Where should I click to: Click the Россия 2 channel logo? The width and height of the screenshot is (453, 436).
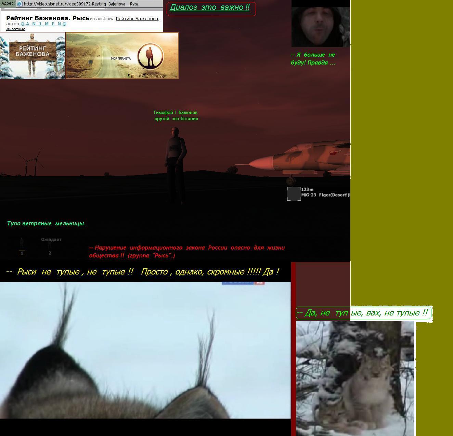pyautogui.click(x=243, y=282)
